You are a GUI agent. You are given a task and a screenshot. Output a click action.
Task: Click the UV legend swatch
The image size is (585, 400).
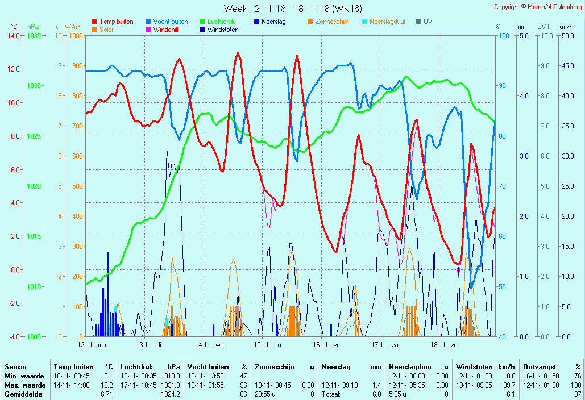click(x=418, y=22)
